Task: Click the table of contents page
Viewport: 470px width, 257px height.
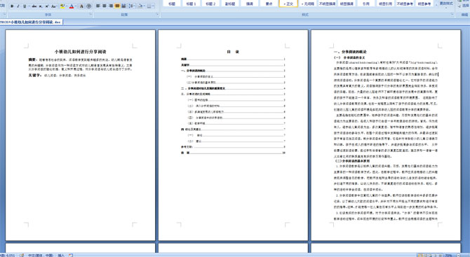Action: (x=233, y=135)
